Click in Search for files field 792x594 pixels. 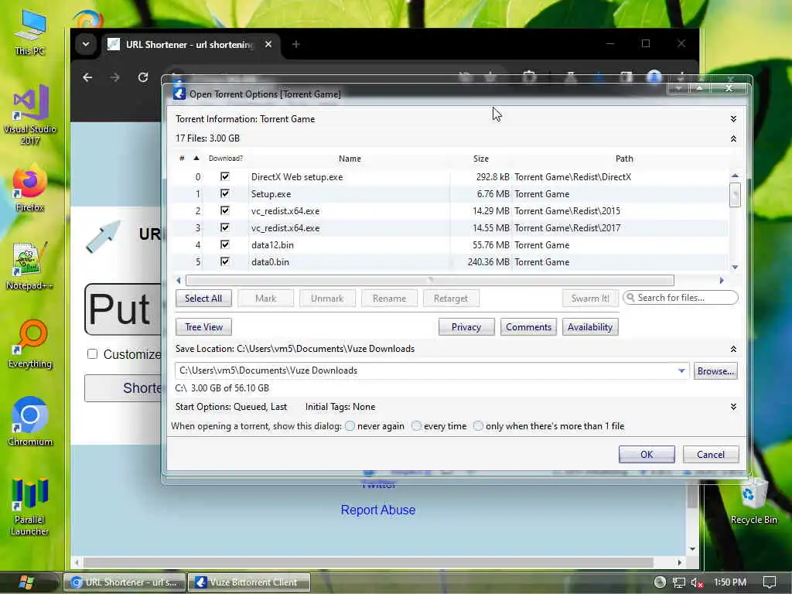pos(680,298)
